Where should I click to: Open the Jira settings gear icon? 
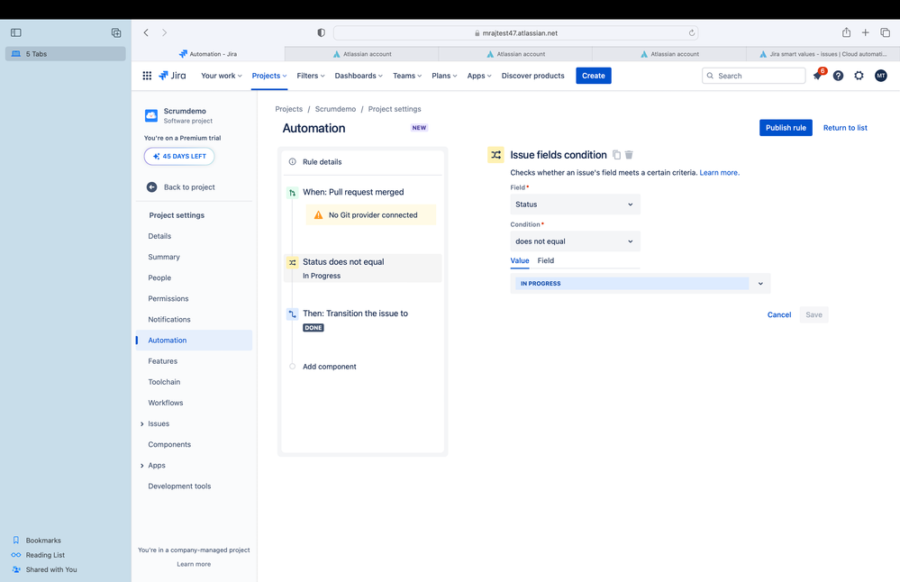[859, 76]
